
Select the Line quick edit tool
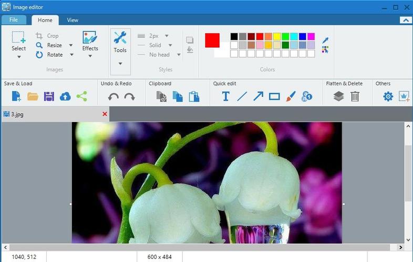pos(242,96)
